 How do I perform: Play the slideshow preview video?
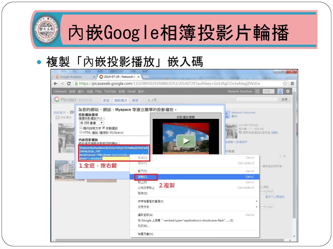click(186, 141)
